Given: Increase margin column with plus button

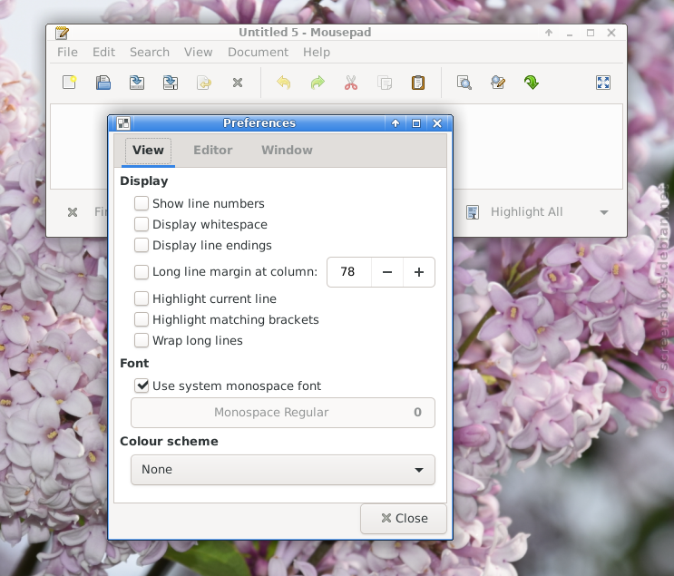Looking at the screenshot, I should pos(419,271).
